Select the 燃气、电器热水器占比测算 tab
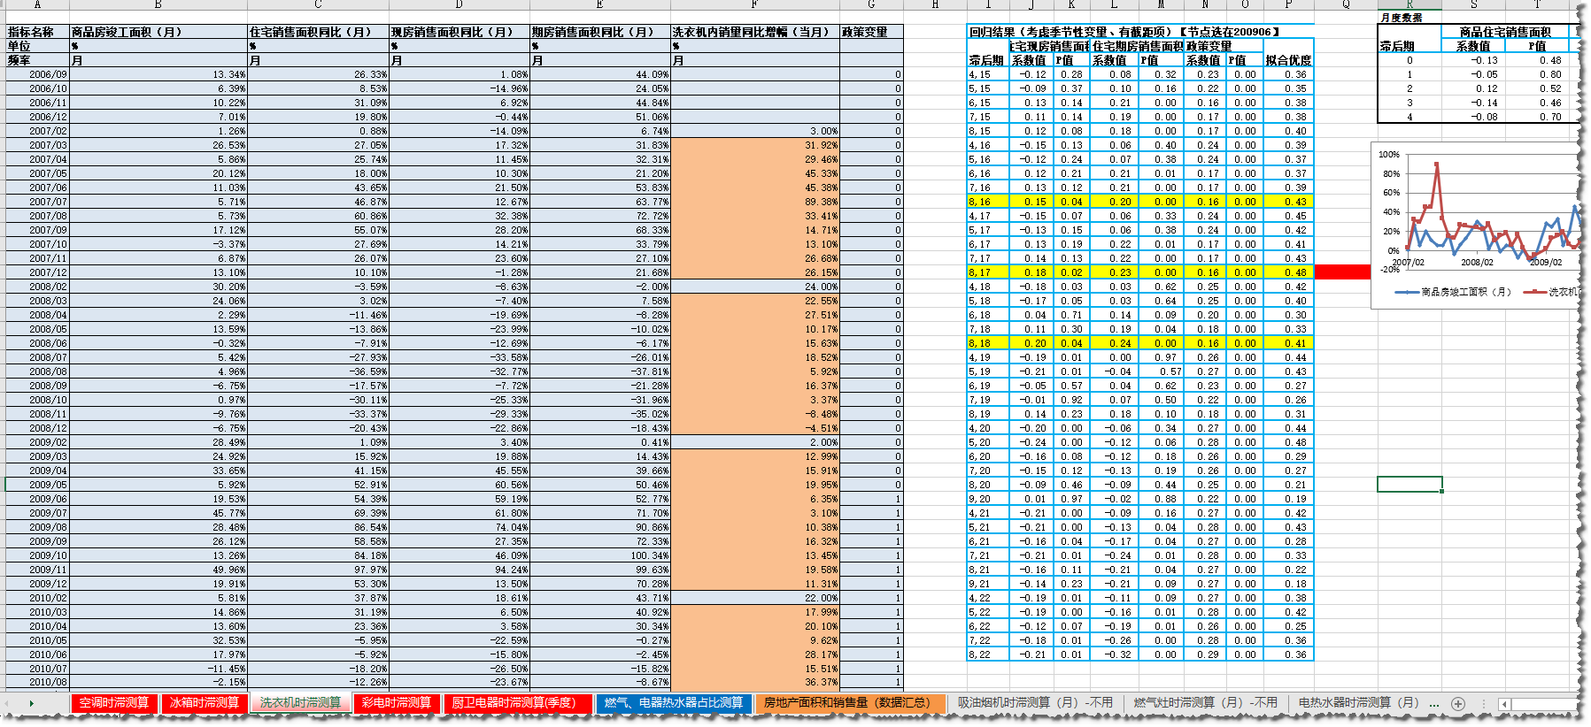The image size is (1591, 727). pyautogui.click(x=674, y=702)
